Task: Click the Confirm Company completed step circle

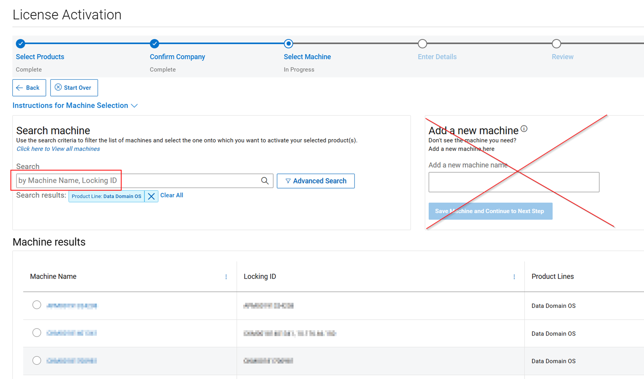Action: 154,43
